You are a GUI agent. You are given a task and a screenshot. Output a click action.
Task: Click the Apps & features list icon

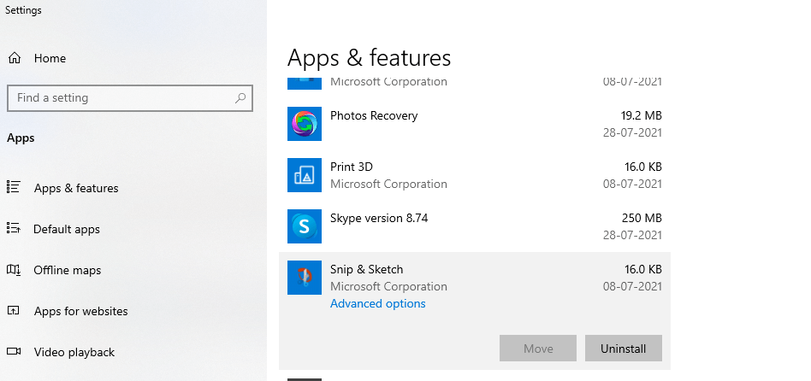pyautogui.click(x=14, y=188)
